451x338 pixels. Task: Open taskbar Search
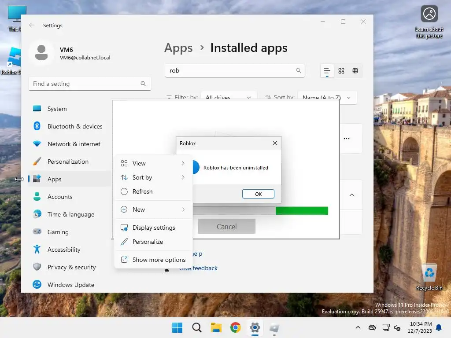[197, 327]
